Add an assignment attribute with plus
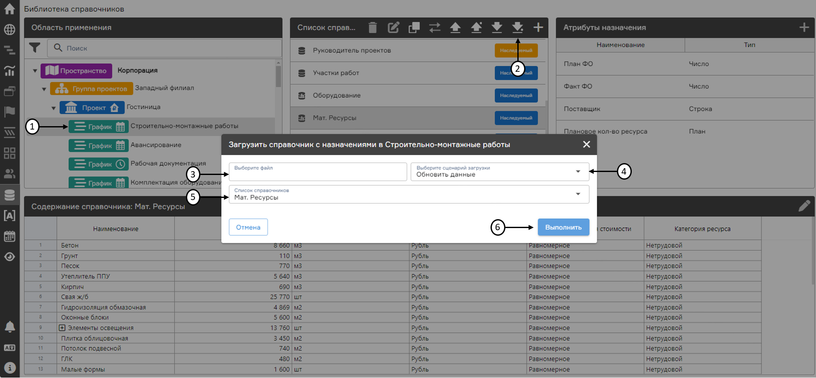The width and height of the screenshot is (816, 378). [804, 28]
